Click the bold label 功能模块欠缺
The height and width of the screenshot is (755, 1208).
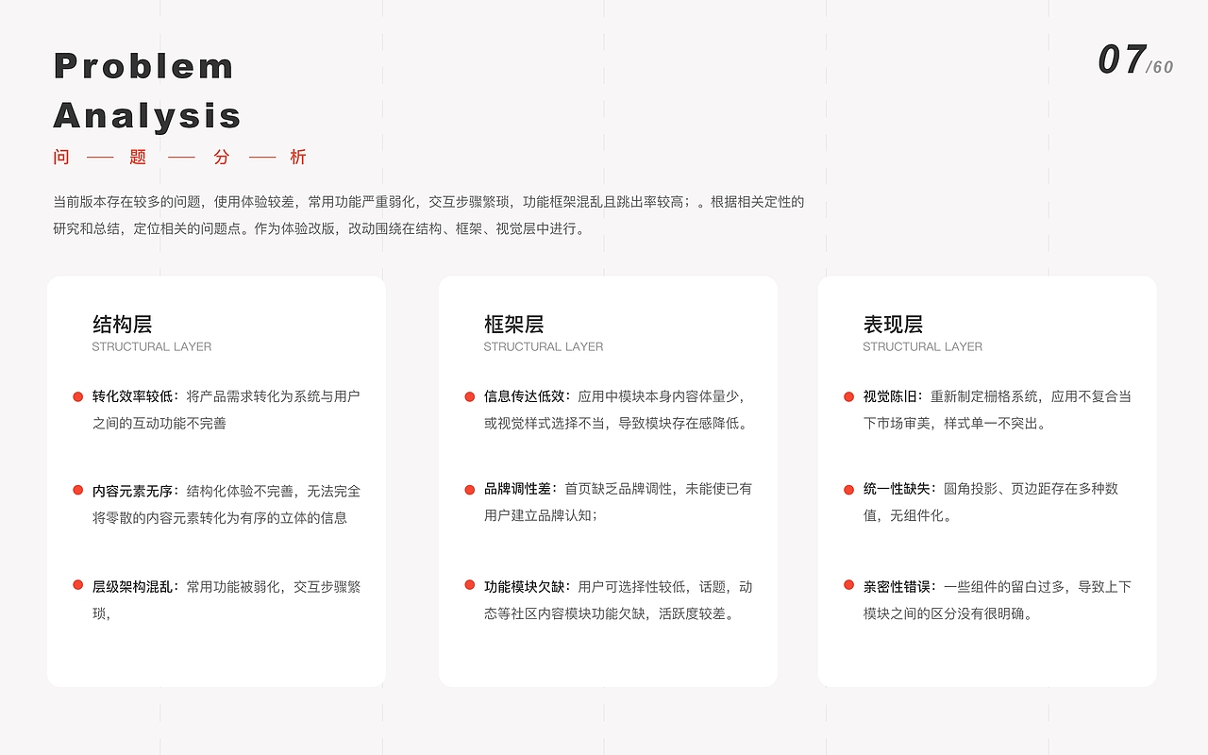528,586
